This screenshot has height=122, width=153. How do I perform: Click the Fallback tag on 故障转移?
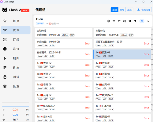point(124,35)
